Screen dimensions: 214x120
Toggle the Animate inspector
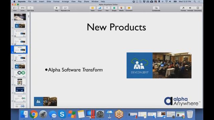(x=190, y=8)
